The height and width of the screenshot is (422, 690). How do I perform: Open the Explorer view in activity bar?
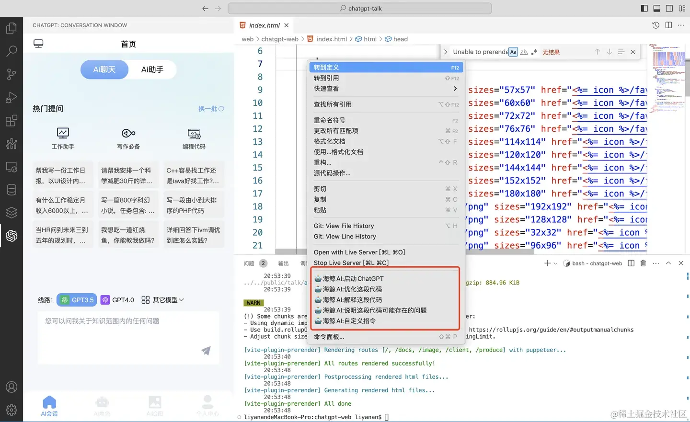coord(11,28)
